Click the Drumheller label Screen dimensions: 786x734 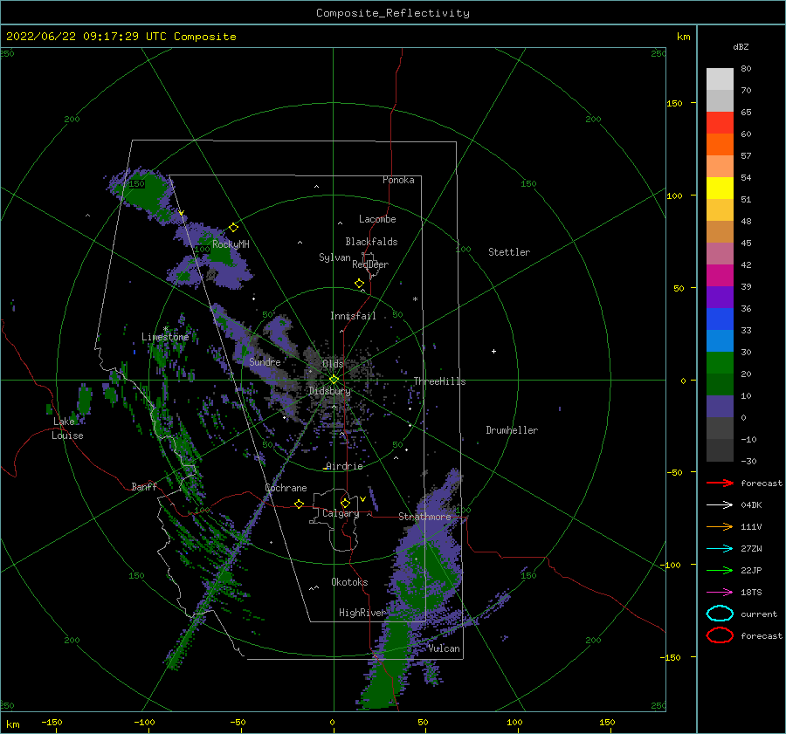(x=512, y=430)
